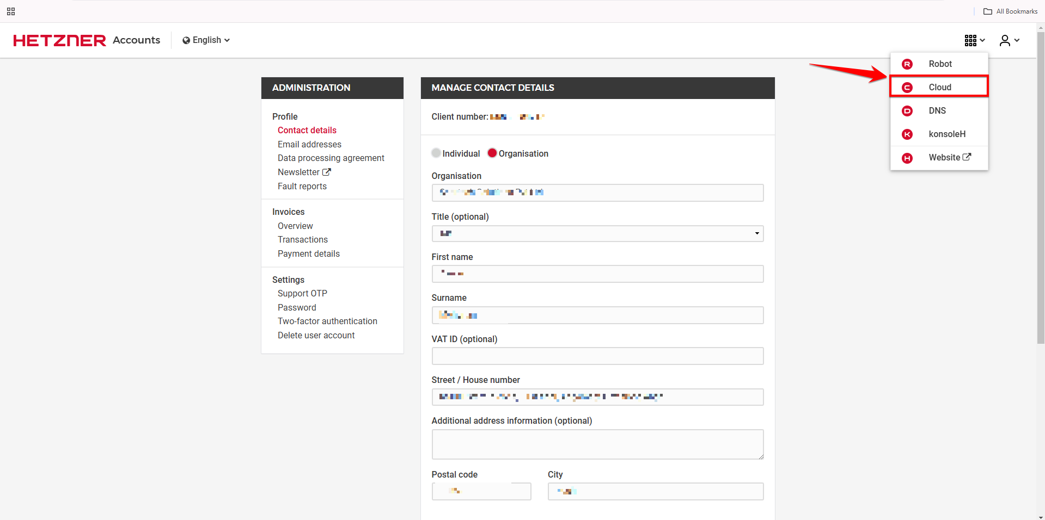Click the red Robot icon
1045x520 pixels.
[907, 64]
